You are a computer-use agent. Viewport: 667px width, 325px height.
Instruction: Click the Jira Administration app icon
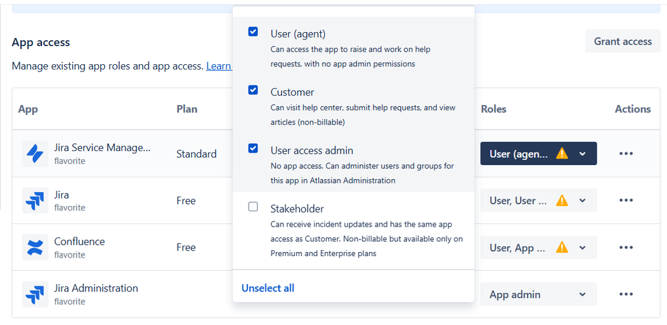click(35, 294)
